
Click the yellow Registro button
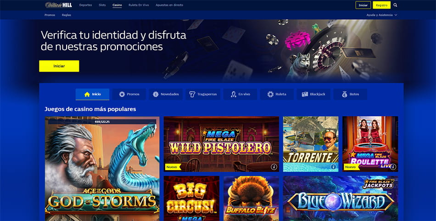tap(381, 5)
